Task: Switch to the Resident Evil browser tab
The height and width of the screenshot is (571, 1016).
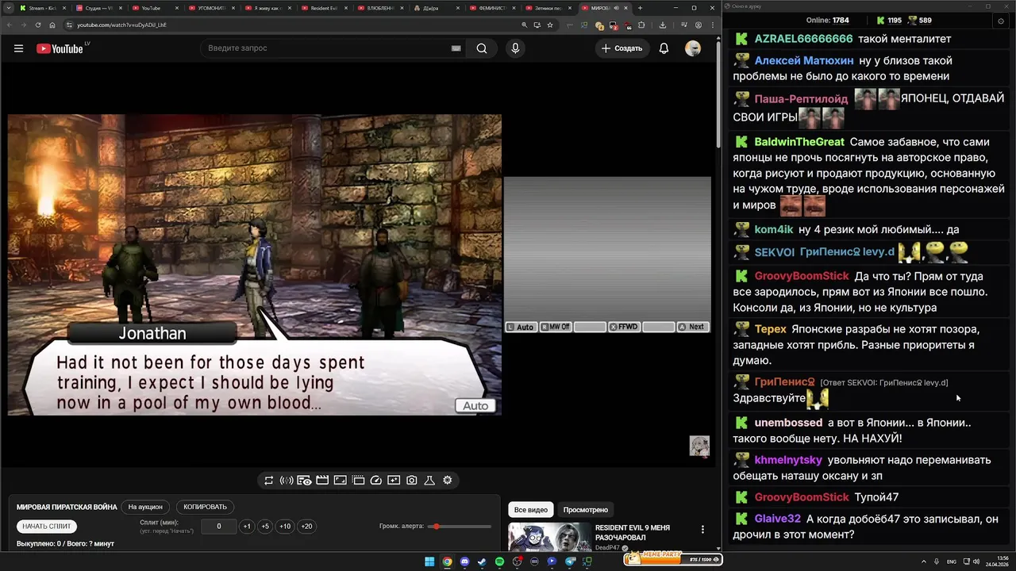Action: (325, 8)
